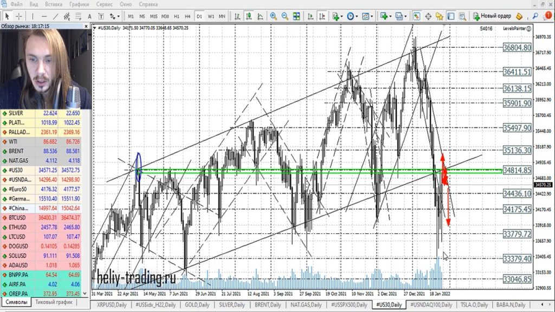555x312 pixels.
Task: Switch chart timeframe to H4
Action: (188, 16)
